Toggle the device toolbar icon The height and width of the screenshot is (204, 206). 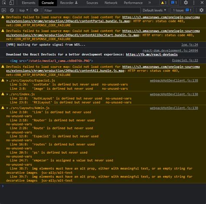coord(11,3)
